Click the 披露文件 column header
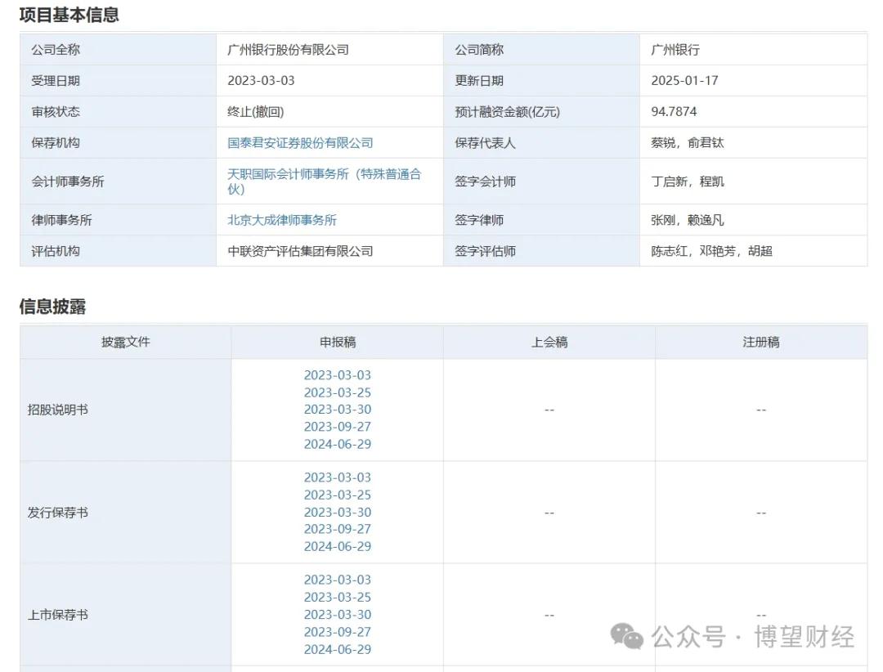883x672 pixels. (126, 342)
